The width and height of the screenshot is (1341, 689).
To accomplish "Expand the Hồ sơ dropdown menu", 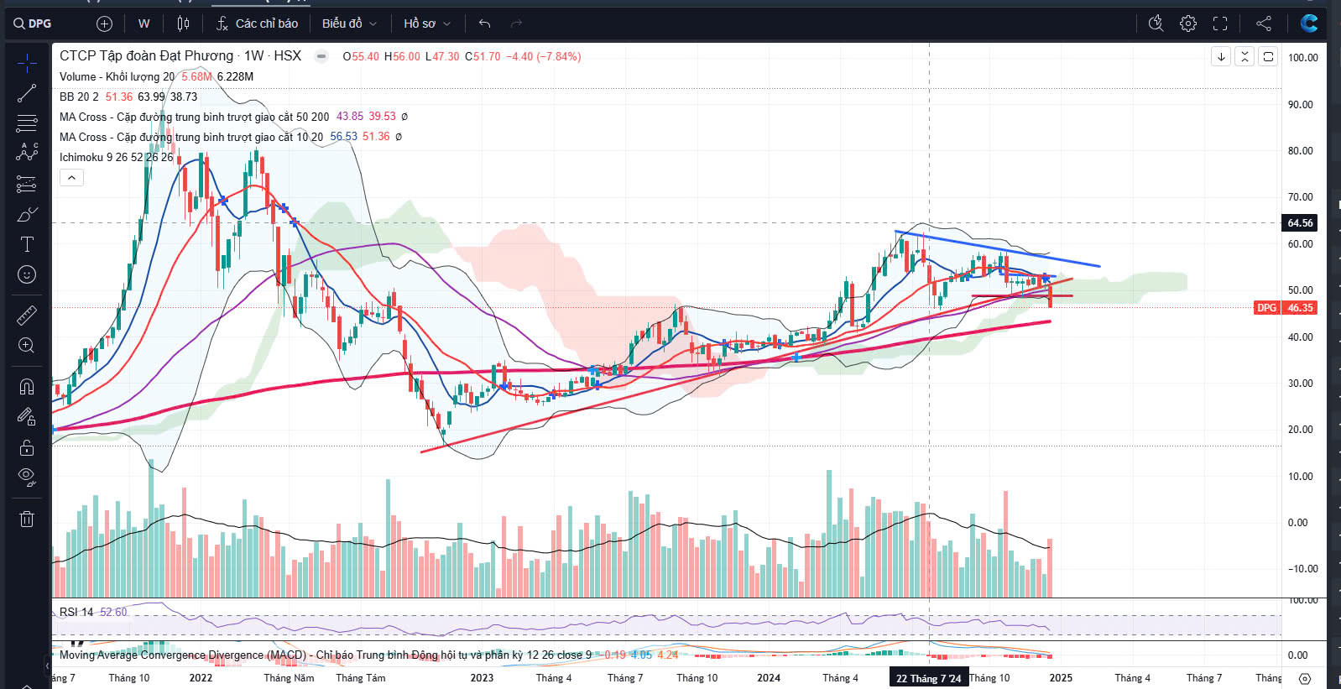I will 426,23.
